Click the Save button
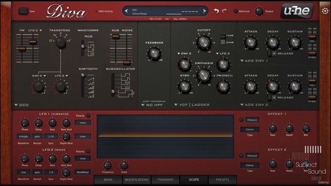The image size is (331, 186). tap(23, 11)
